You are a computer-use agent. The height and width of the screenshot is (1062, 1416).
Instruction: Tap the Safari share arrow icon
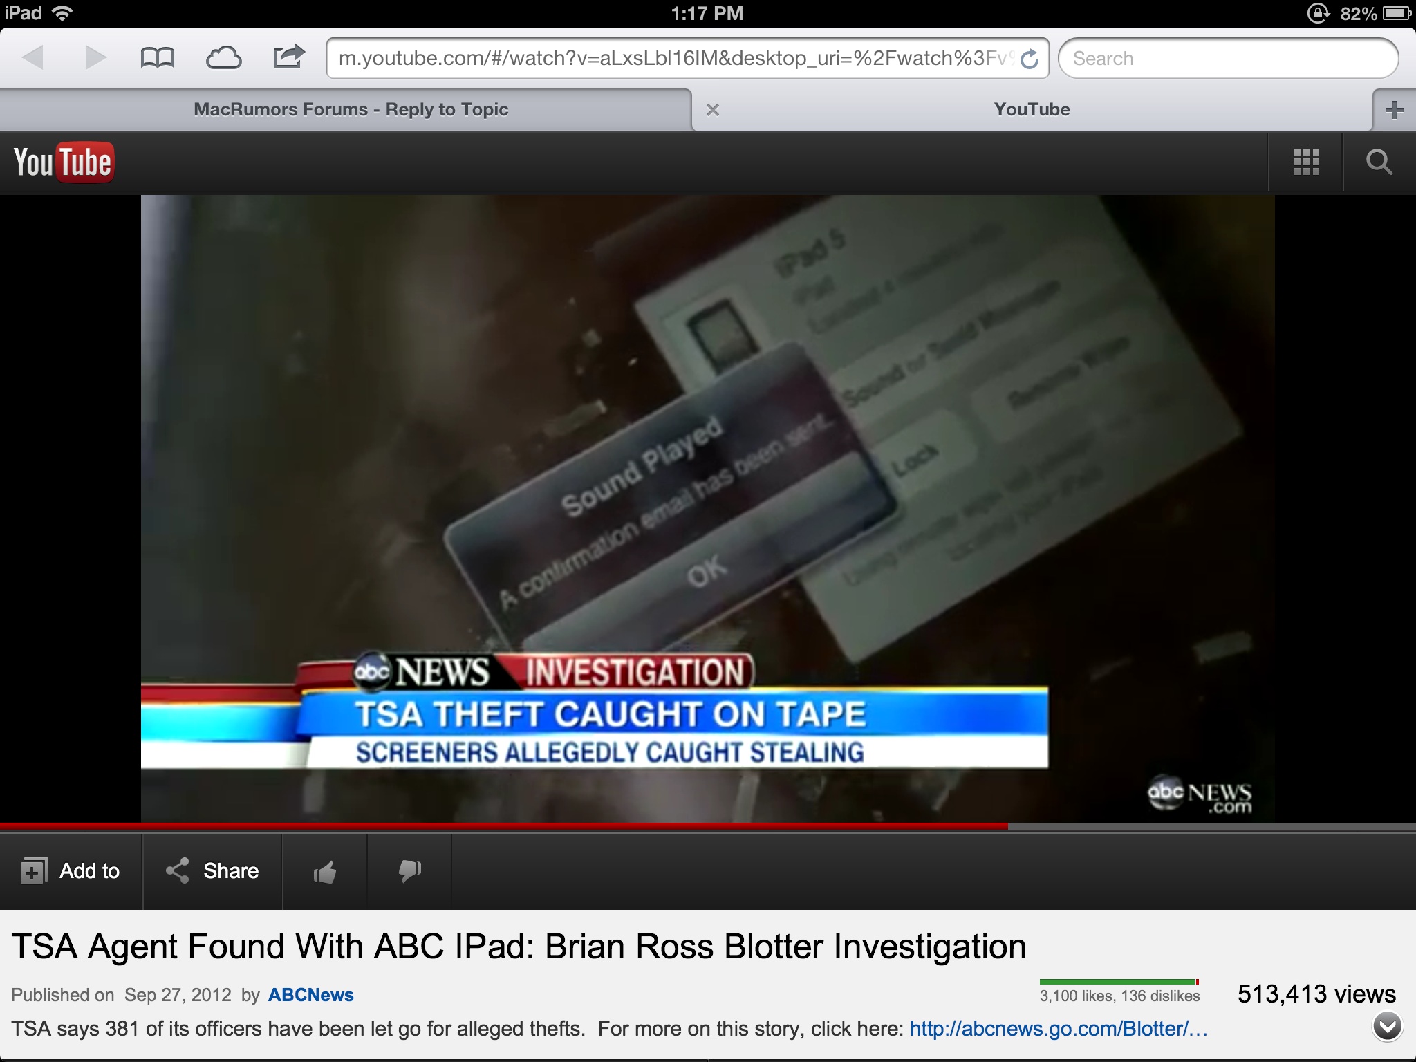tap(289, 57)
